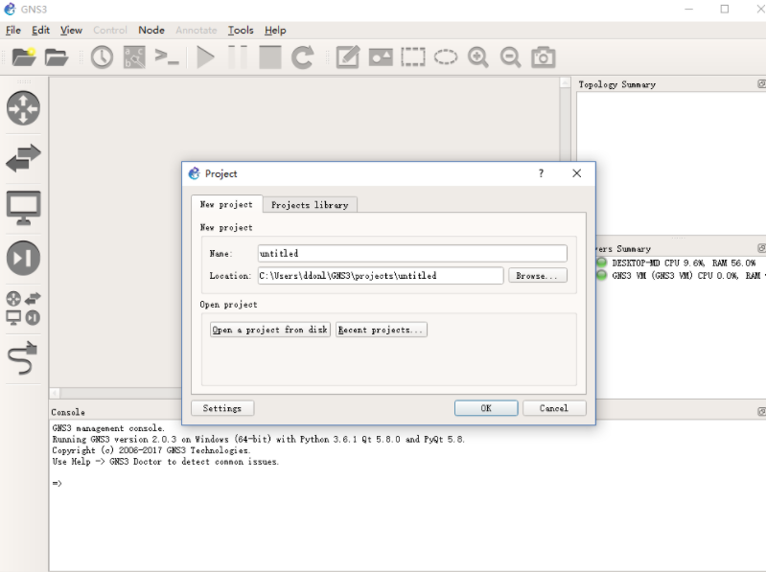Screen dimensions: 766x572
Task: Close the Project dialog with X
Action: 577,173
